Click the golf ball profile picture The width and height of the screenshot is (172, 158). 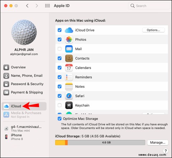tap(24, 32)
